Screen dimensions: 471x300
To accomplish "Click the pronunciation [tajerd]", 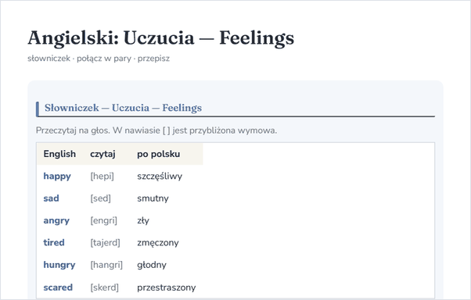I will pos(105,243).
